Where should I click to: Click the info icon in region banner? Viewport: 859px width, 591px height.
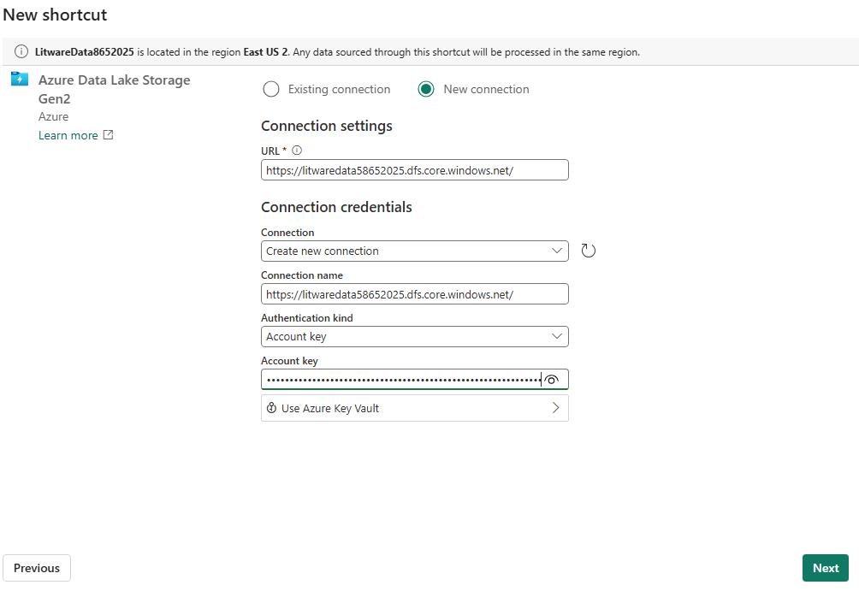coord(21,52)
